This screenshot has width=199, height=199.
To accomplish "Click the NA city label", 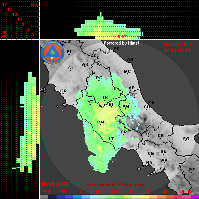I will (149, 162).
